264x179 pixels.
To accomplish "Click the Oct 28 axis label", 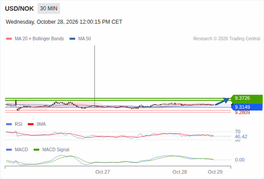I will (x=179, y=172).
